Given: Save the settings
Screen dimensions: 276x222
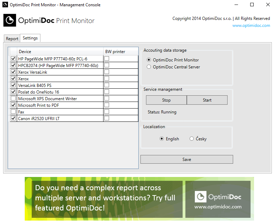Looking at the screenshot, I should tap(186, 160).
